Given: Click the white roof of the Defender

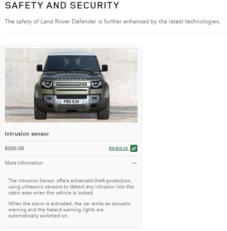Looking at the screenshot, I should coord(72,54).
